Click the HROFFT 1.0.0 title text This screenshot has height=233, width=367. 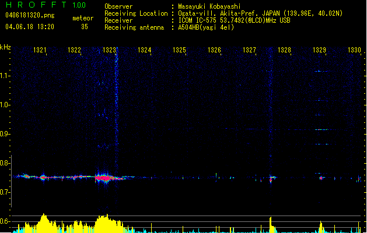coord(46,5)
